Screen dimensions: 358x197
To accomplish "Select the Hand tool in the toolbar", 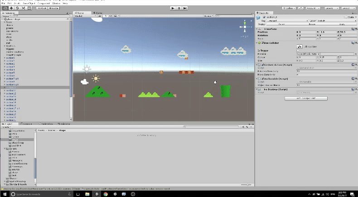I will point(5,8).
